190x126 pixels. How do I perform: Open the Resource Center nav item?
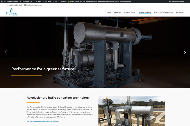(129, 12)
